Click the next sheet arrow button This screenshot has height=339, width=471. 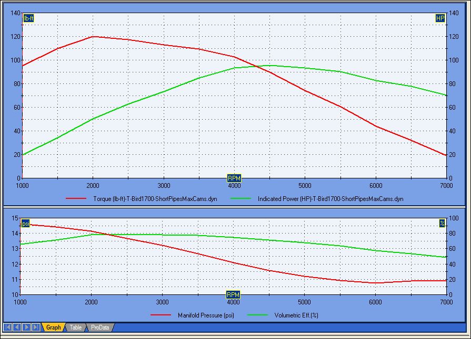pyautogui.click(x=26, y=327)
